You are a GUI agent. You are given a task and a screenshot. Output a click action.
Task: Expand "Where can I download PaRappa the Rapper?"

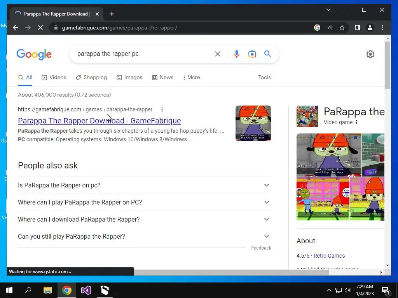tap(145, 220)
